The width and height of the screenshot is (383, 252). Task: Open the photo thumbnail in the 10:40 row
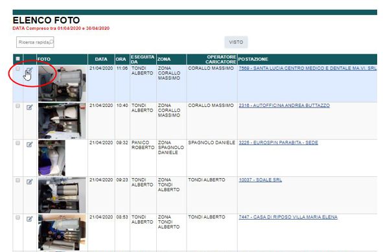tap(62, 120)
